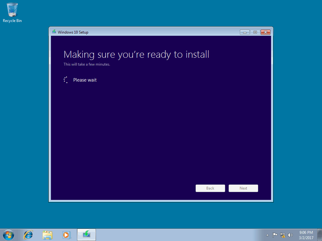Click the 'Windows 10 Setup' title text
The image size is (322, 241).
pos(73,32)
